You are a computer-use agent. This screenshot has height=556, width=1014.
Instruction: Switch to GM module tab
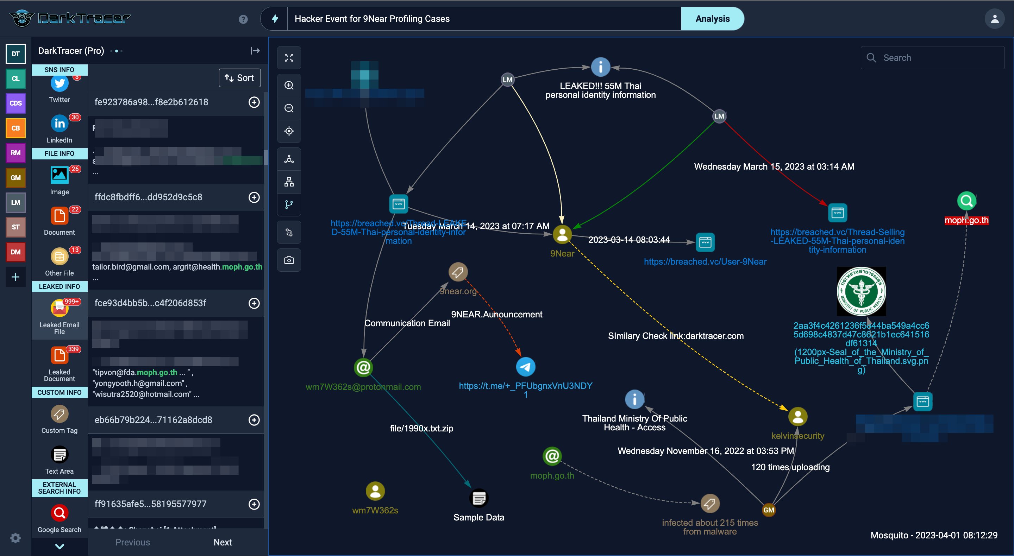click(x=15, y=178)
